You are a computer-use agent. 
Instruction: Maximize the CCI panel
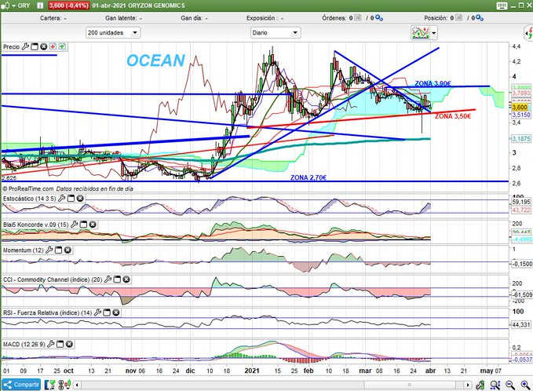[x=117, y=280]
